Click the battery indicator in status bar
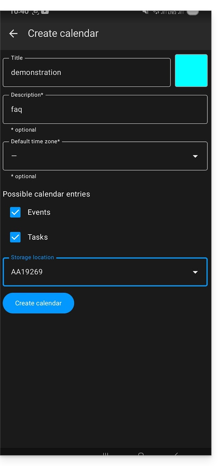This screenshot has height=466, width=222. pos(192,13)
